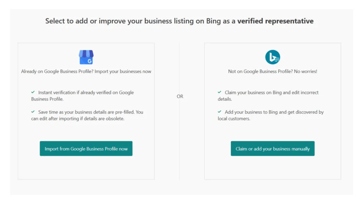Click 'Already on Google Business Profile?' text
Screen dimensions: 363x204
pyautogui.click(x=57, y=72)
